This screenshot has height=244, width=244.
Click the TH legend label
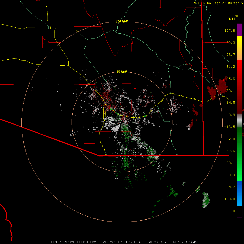233,211
